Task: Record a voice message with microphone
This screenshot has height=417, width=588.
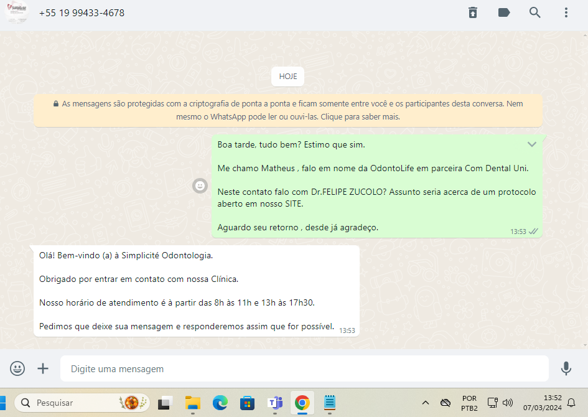Action: [x=566, y=368]
